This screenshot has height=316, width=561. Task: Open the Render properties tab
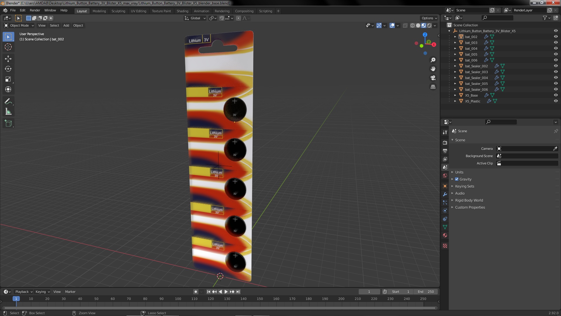click(x=445, y=143)
